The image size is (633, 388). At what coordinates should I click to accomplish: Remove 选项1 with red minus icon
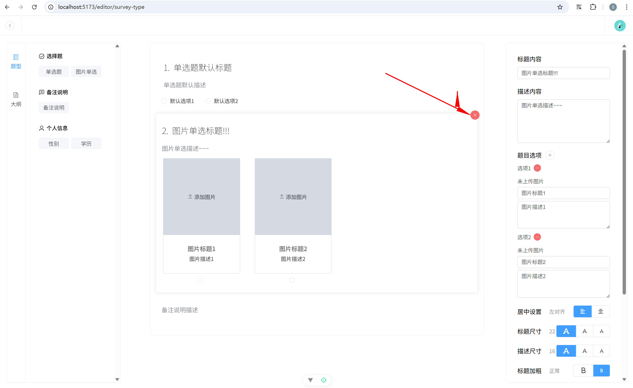[537, 168]
